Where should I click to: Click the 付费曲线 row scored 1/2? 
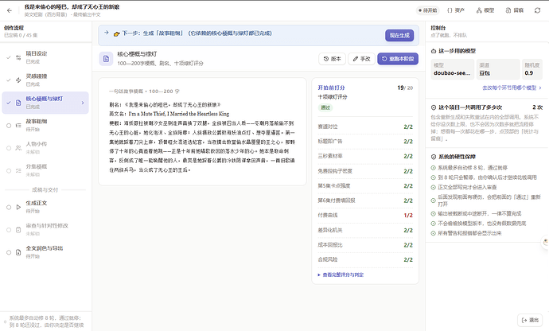pos(365,216)
